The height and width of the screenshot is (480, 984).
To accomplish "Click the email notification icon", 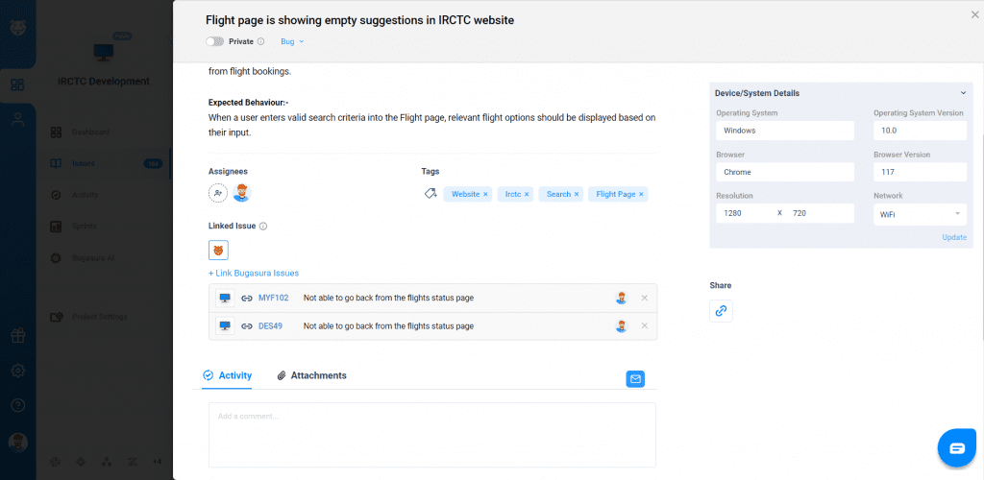I will click(635, 378).
